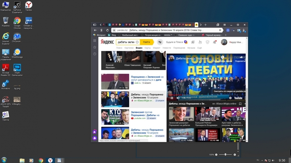Viewport: 291px width, 163px height.
Task: Expand the заказы bookmarks folder
Action: (168, 35)
